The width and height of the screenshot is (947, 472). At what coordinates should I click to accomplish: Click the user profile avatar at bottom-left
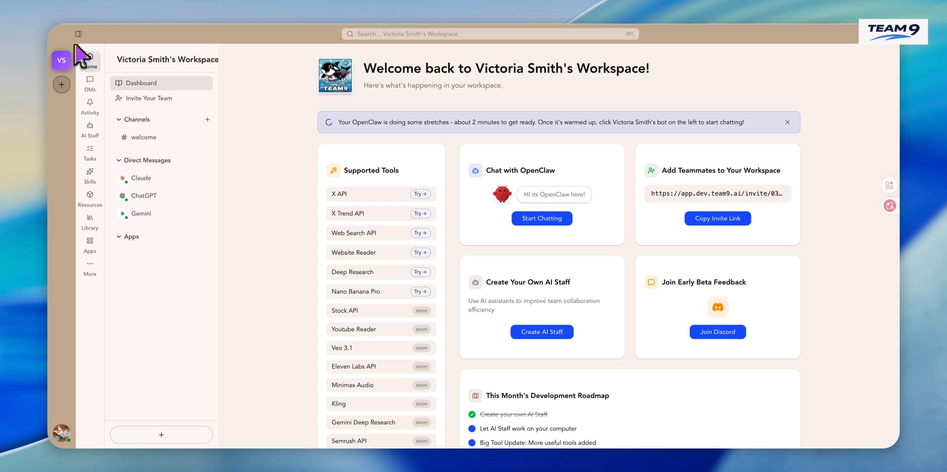click(x=62, y=433)
